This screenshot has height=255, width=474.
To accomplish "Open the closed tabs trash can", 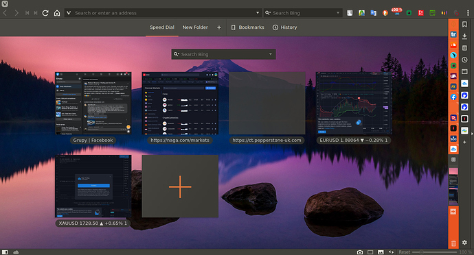I will 453,243.
